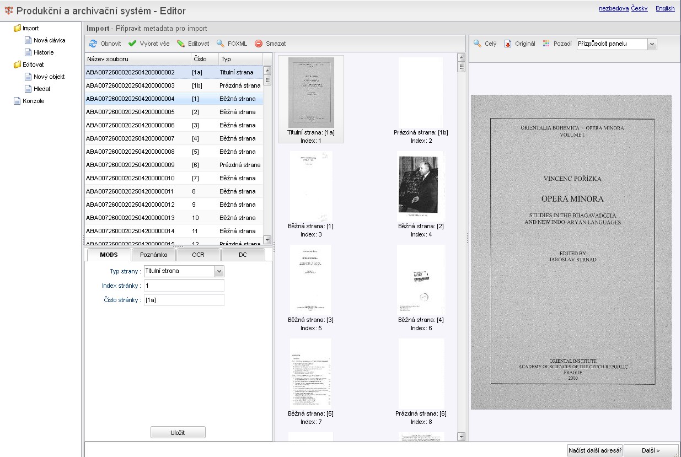The width and height of the screenshot is (681, 457).
Task: Select row ABA007260002025042000000007
Action: coord(174,138)
